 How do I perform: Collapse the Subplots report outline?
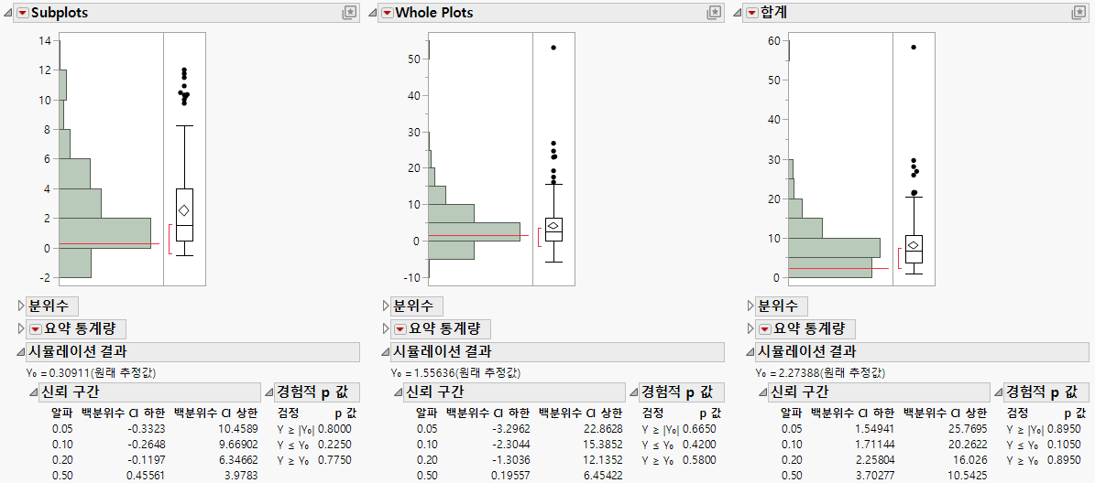pos(9,13)
